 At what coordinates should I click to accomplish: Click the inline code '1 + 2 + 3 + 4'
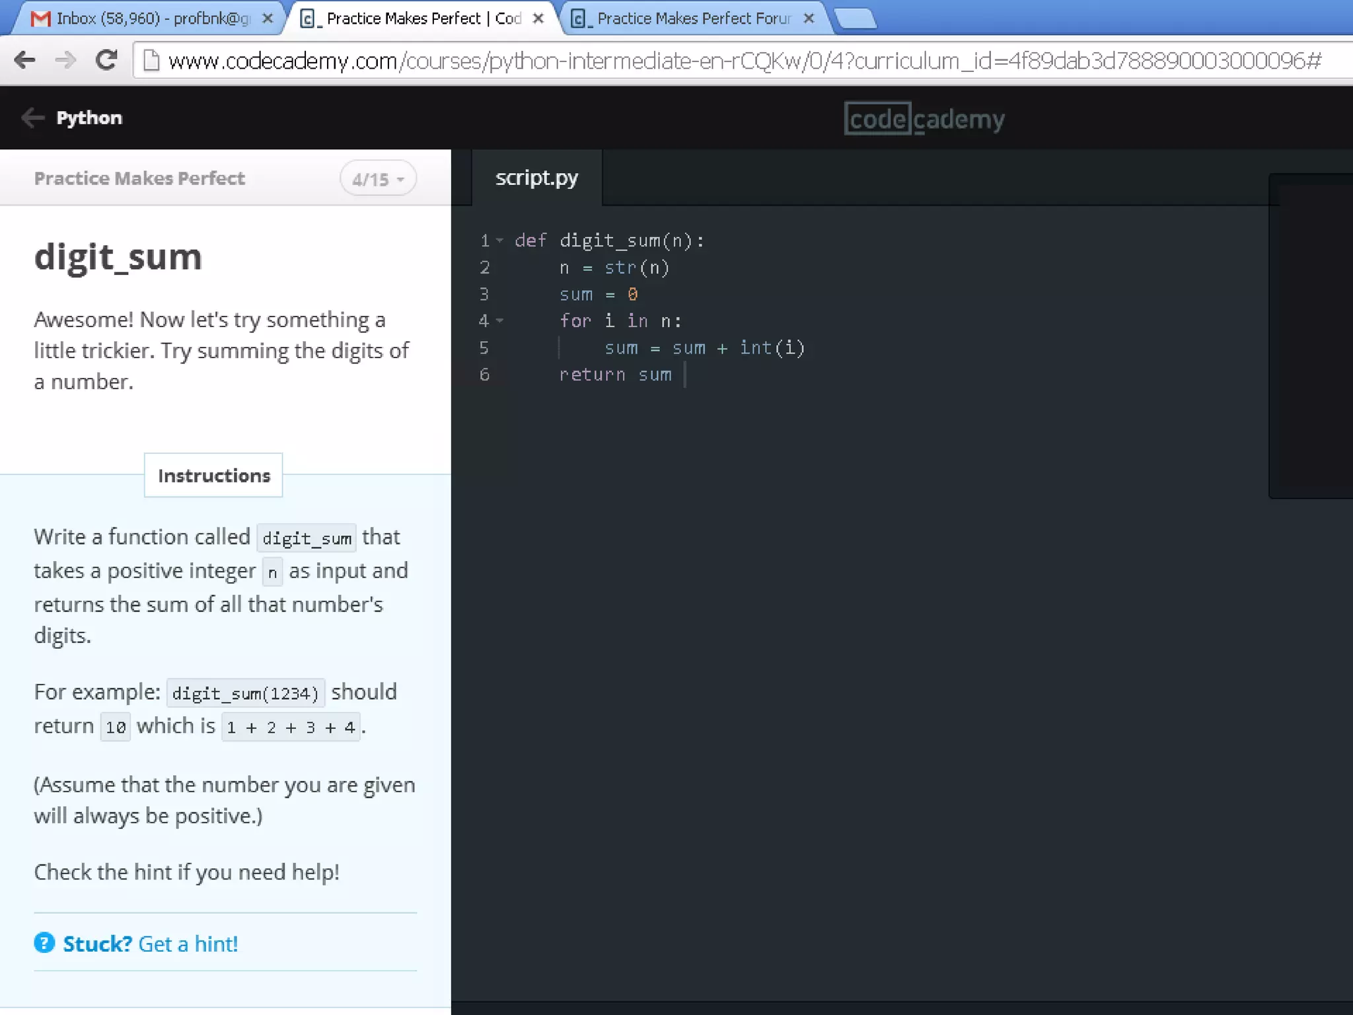[x=291, y=728]
